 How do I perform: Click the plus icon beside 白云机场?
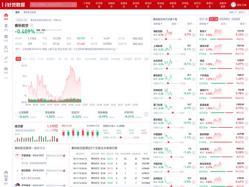[194, 64]
